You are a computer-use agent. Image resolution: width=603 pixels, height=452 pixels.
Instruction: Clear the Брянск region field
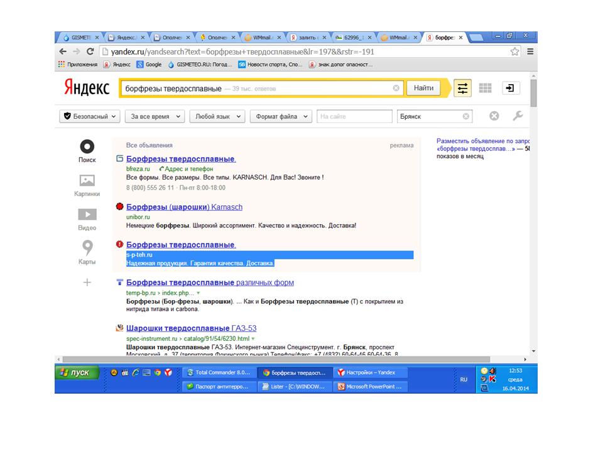465,116
